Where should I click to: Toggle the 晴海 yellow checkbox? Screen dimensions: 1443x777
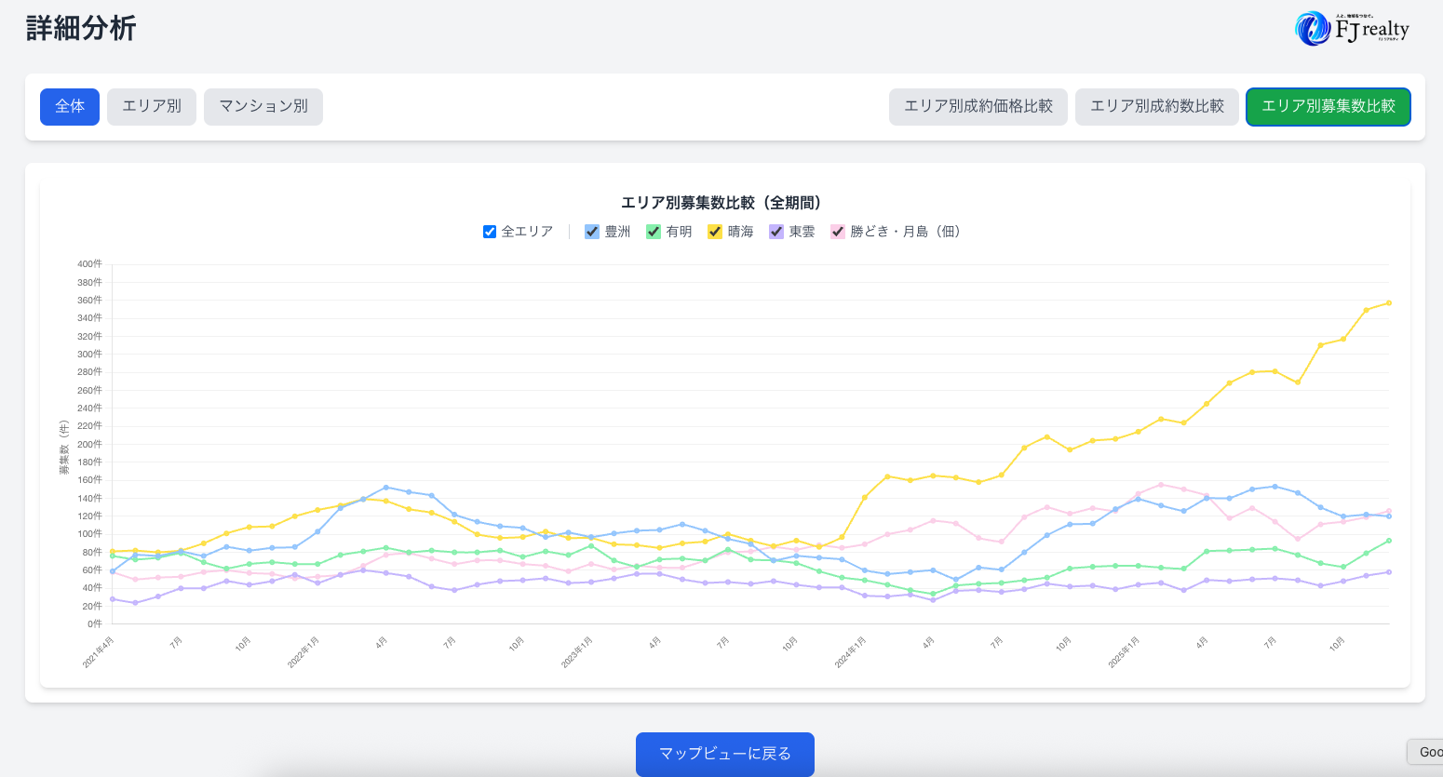tap(715, 232)
